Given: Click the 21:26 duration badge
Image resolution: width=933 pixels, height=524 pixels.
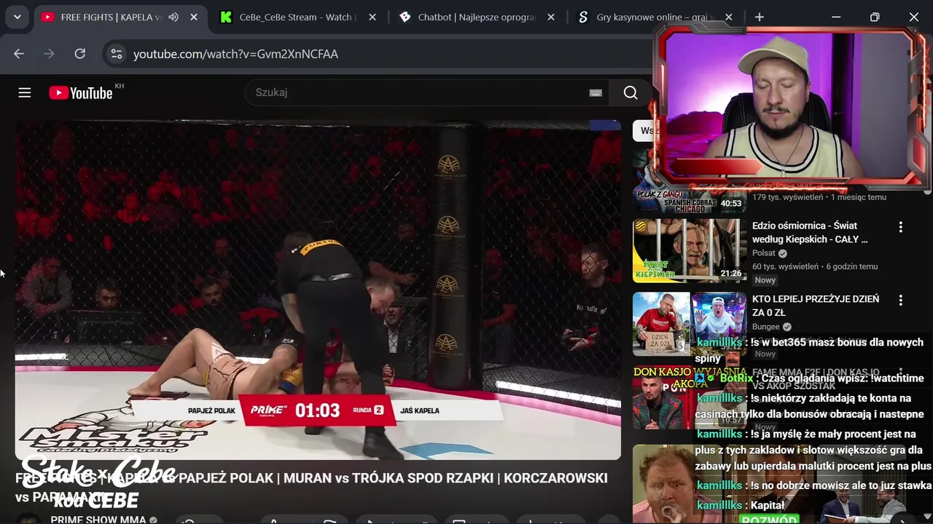Looking at the screenshot, I should 731,274.
